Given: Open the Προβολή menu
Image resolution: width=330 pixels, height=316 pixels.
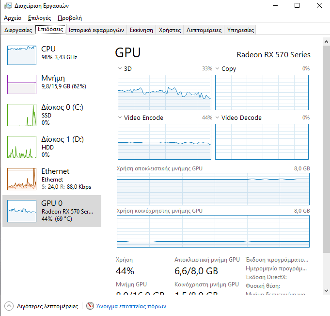Looking at the screenshot, I should tap(70, 18).
